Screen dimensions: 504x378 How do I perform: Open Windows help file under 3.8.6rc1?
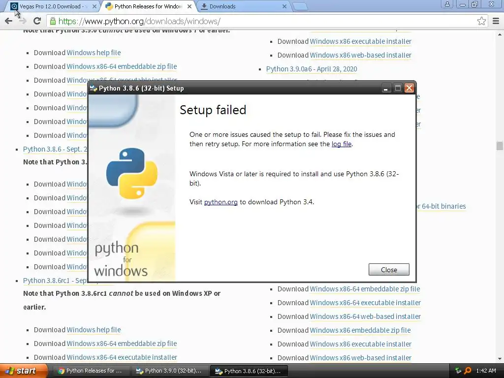[94, 330]
